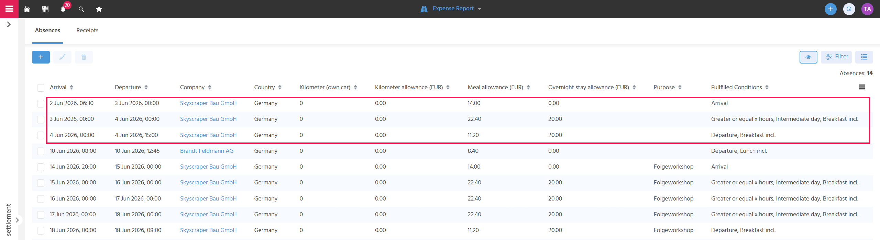880x240 pixels.
Task: Click meal allowance value 8.40
Action: tap(473, 151)
